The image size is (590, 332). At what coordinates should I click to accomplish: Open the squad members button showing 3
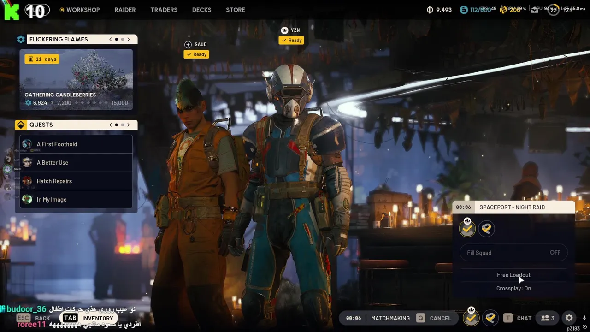point(548,318)
